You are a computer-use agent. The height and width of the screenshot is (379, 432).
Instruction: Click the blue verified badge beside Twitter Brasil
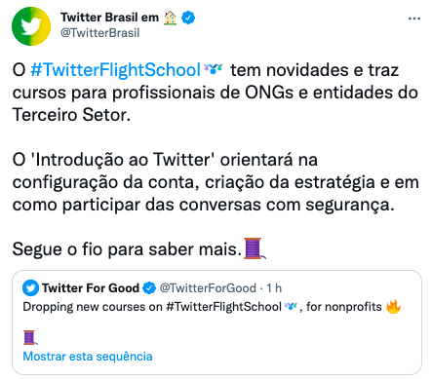[x=188, y=18]
